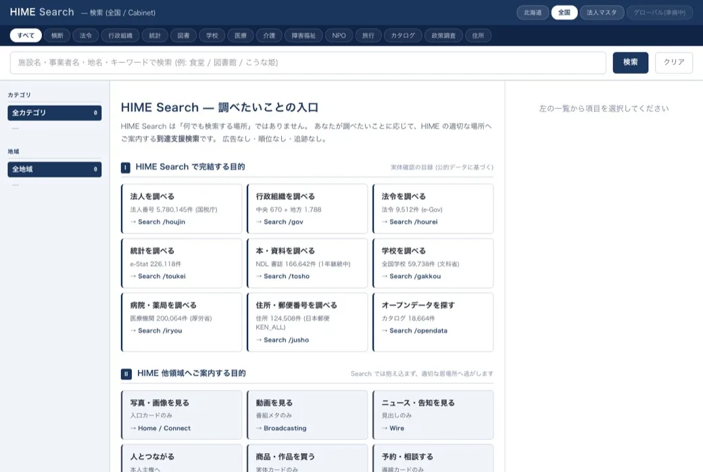Open the 人とつながる card
Image resolution: width=703 pixels, height=472 pixels.
pyautogui.click(x=181, y=458)
